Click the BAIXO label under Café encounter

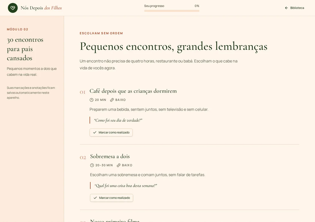pyautogui.click(x=121, y=100)
